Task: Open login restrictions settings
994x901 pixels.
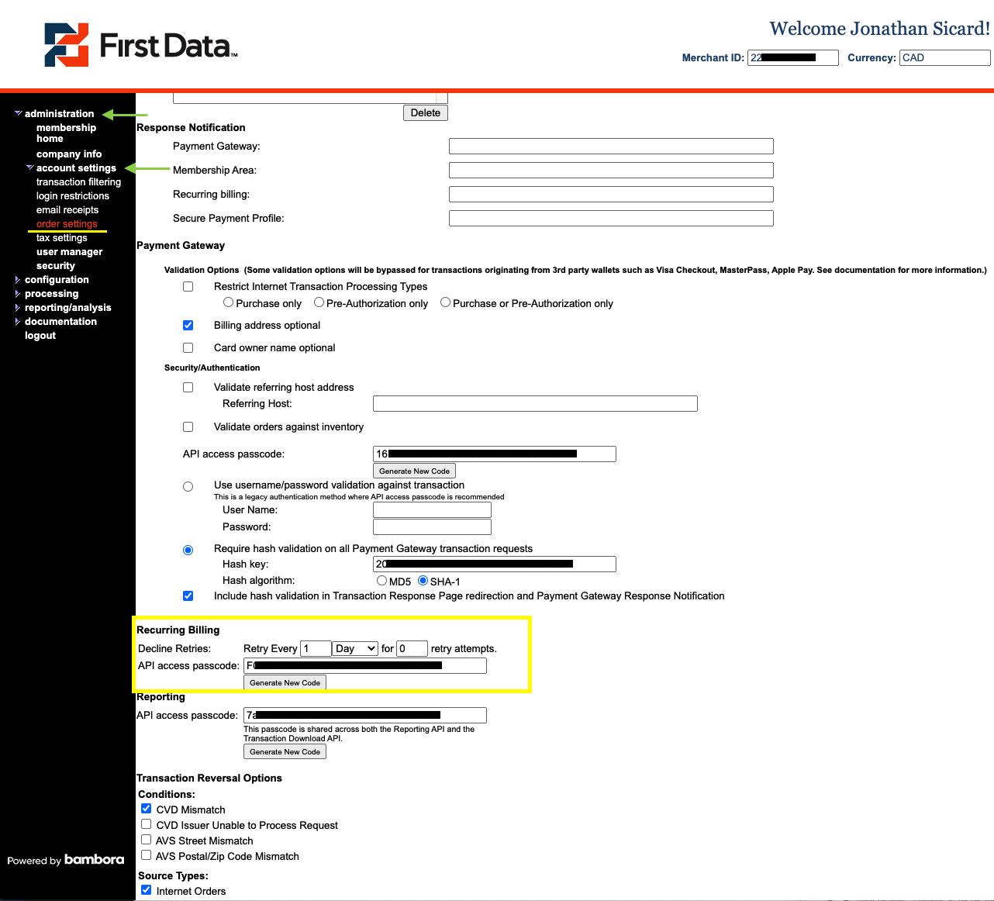Action: pos(73,196)
